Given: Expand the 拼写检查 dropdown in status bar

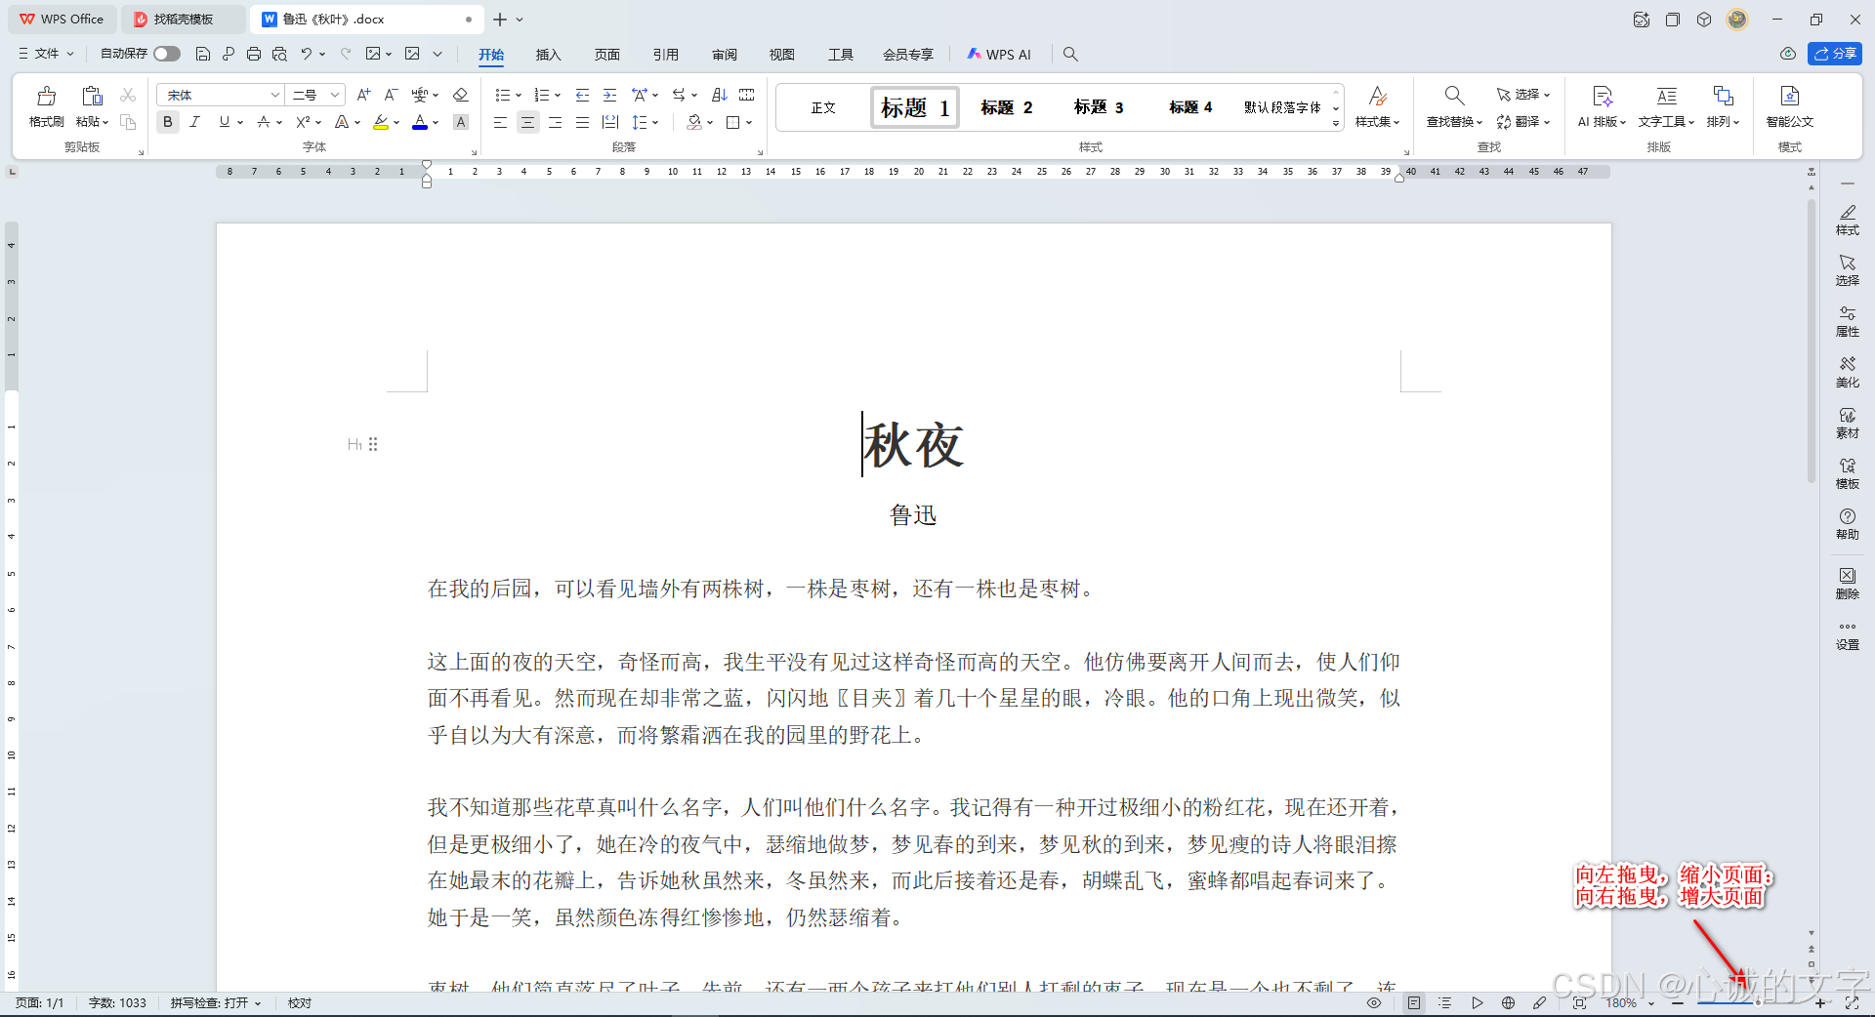Looking at the screenshot, I should point(258,1003).
